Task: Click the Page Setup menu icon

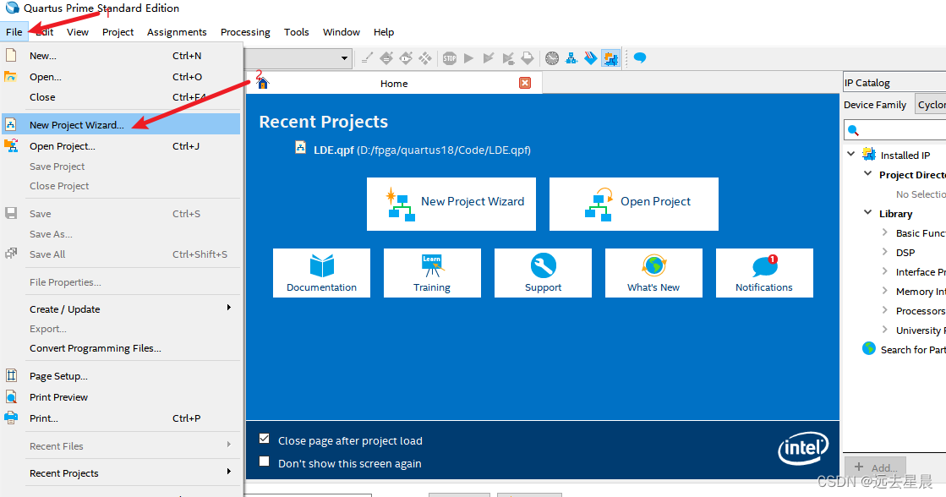Action: click(11, 375)
